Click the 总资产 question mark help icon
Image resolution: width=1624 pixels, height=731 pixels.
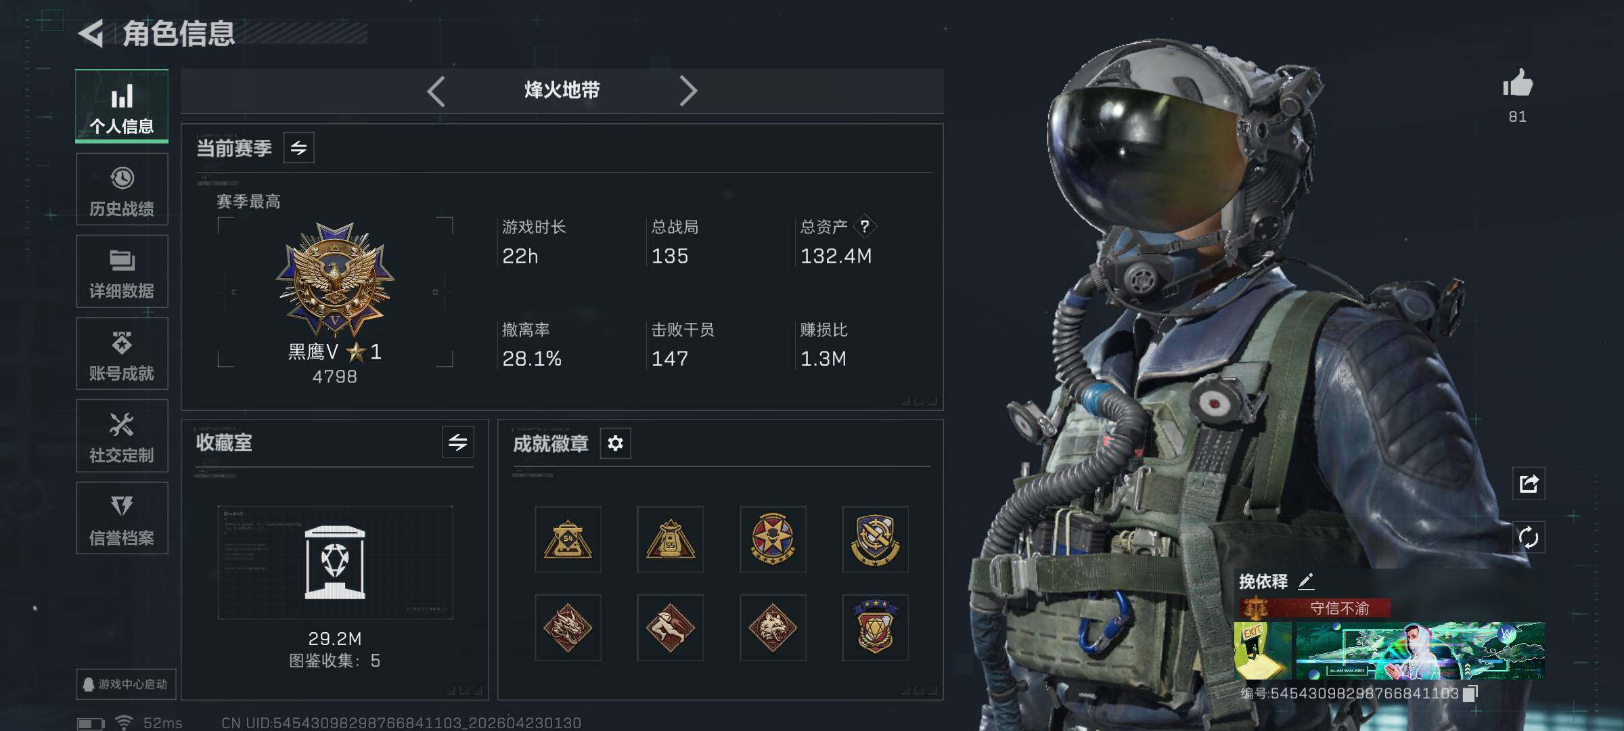[x=864, y=227]
